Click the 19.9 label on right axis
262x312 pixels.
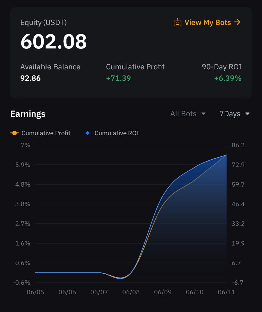tap(238, 243)
